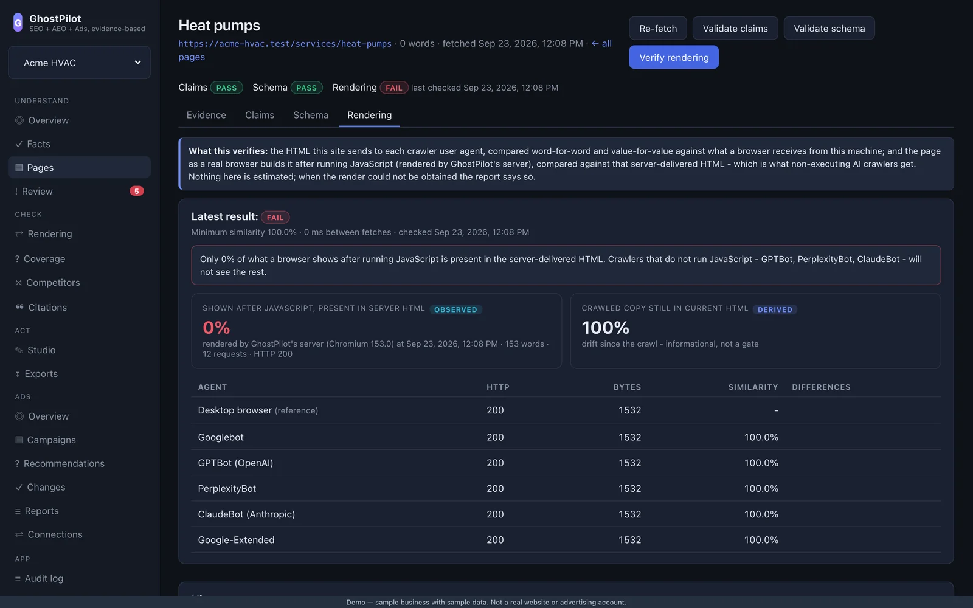Image resolution: width=973 pixels, height=608 pixels.
Task: Click the Overview icon under Understand
Action: click(19, 120)
